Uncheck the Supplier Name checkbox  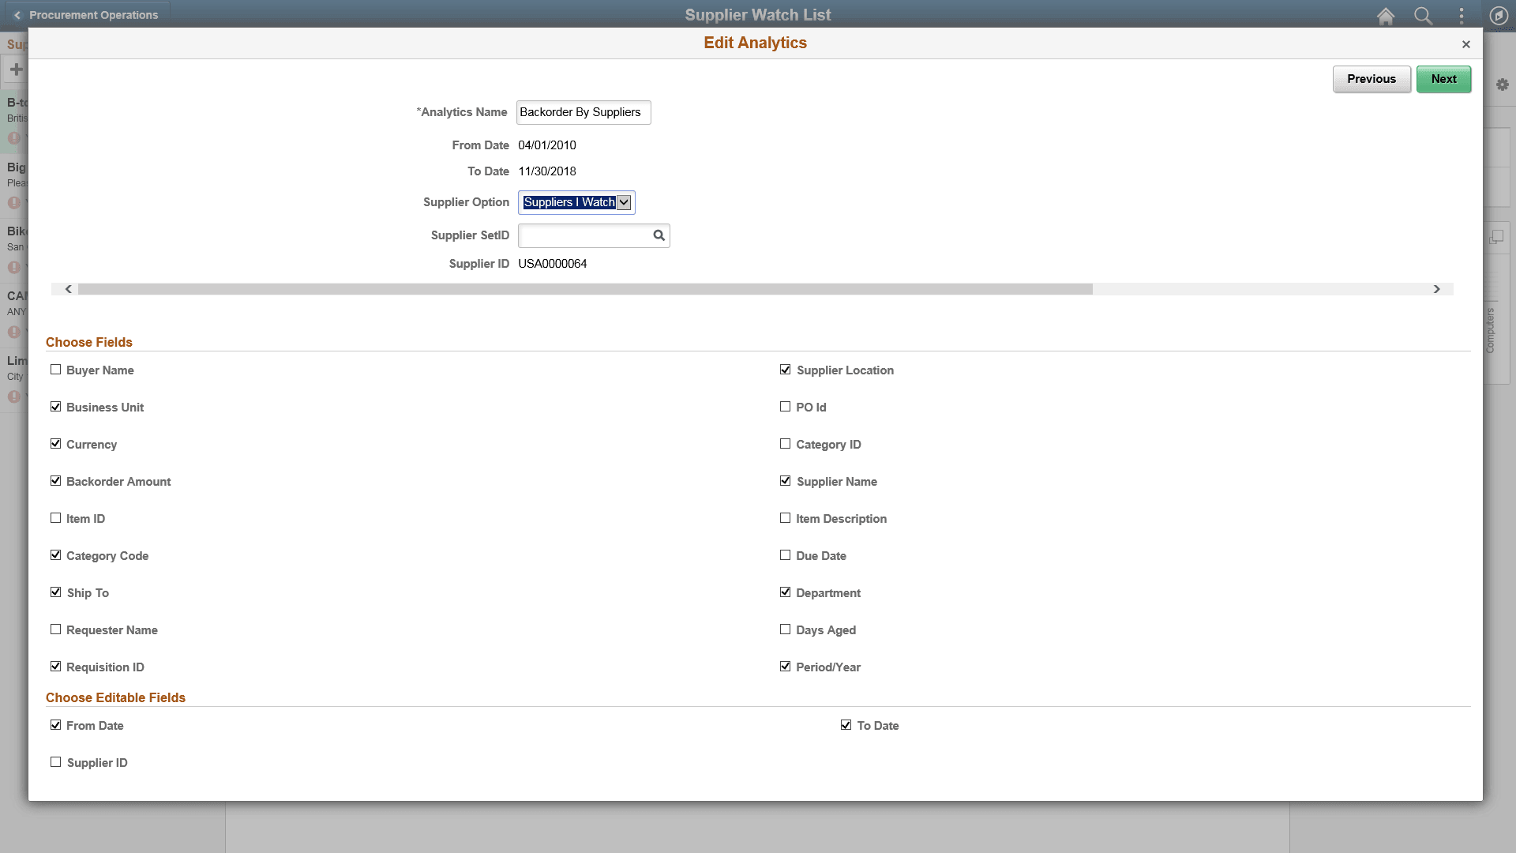[785, 480]
